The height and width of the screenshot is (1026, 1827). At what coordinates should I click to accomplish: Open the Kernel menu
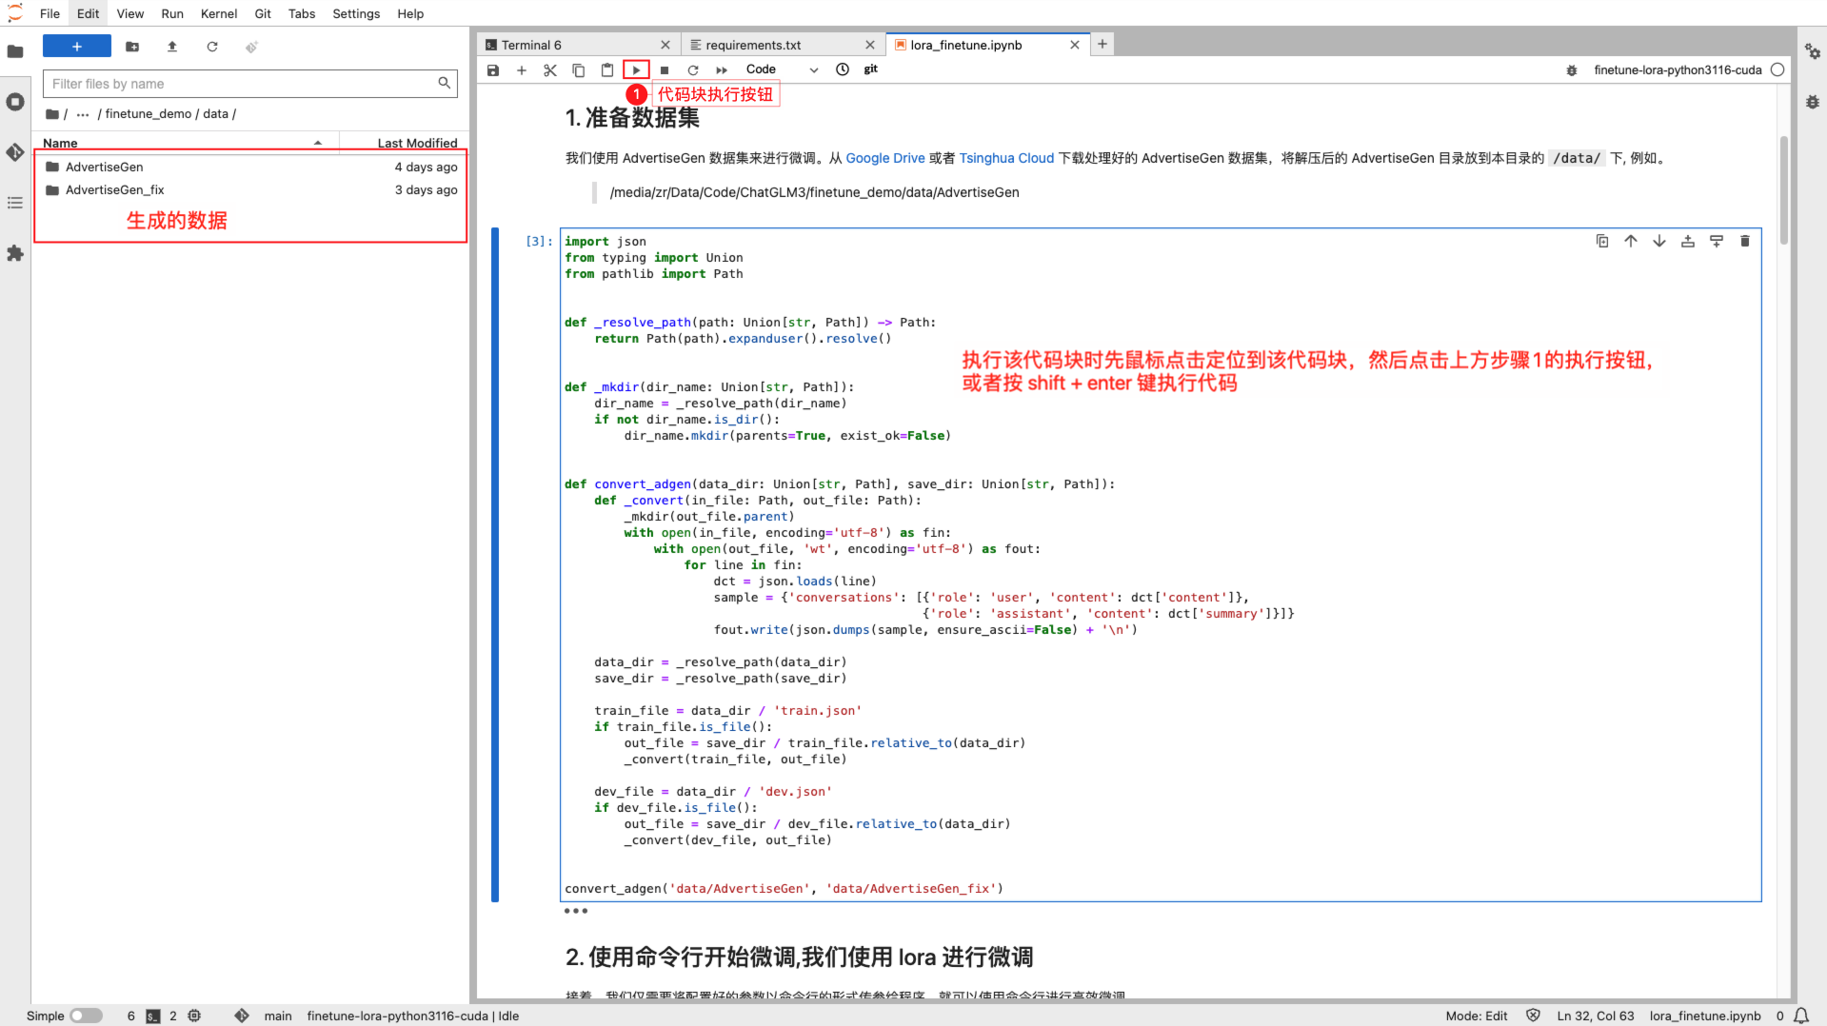(x=219, y=13)
